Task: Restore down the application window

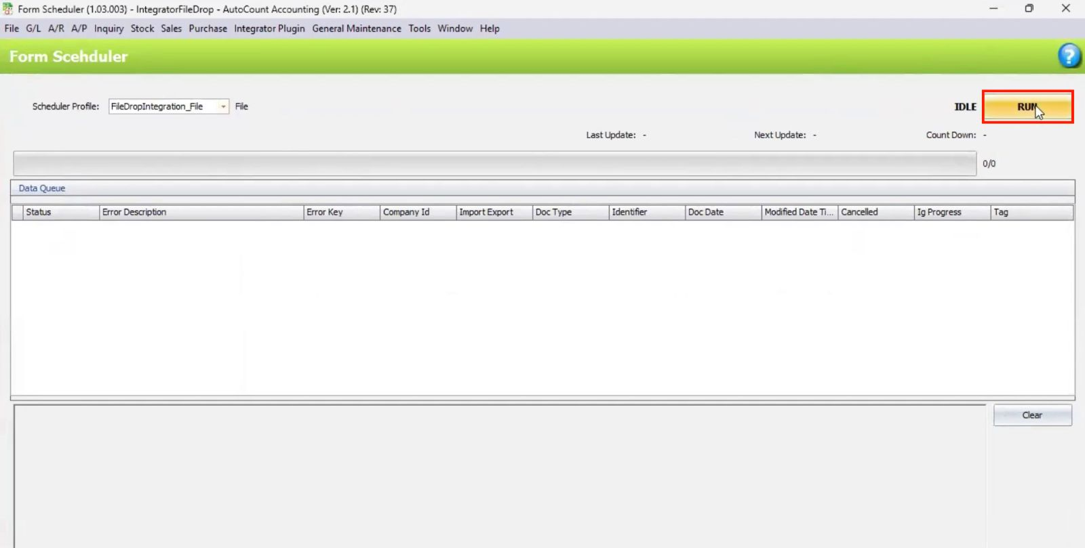Action: coord(1029,9)
